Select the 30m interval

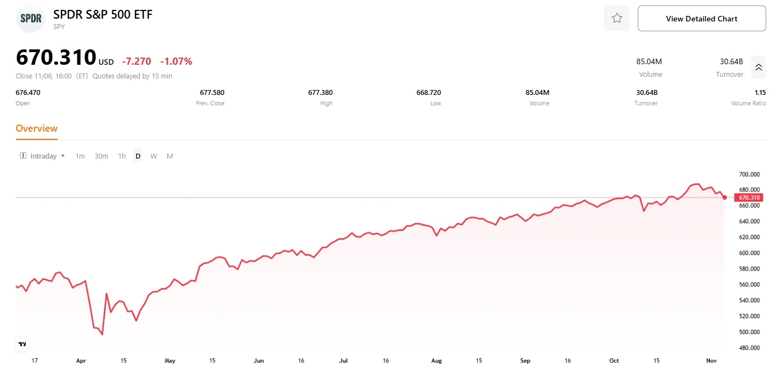coord(101,156)
